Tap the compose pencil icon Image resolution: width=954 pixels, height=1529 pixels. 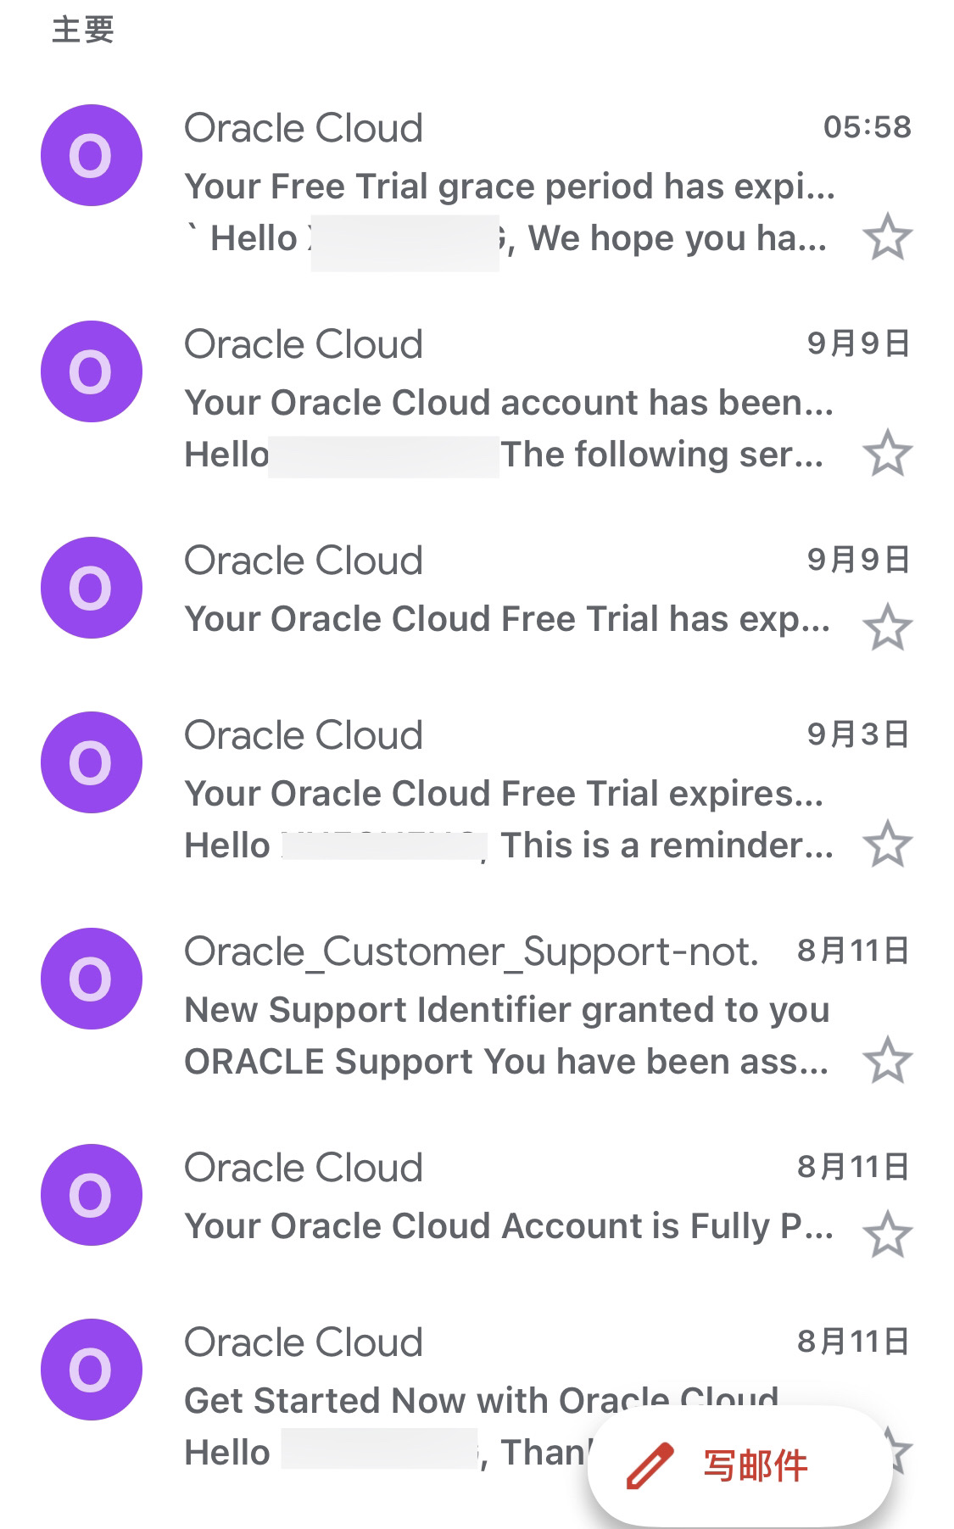(650, 1465)
